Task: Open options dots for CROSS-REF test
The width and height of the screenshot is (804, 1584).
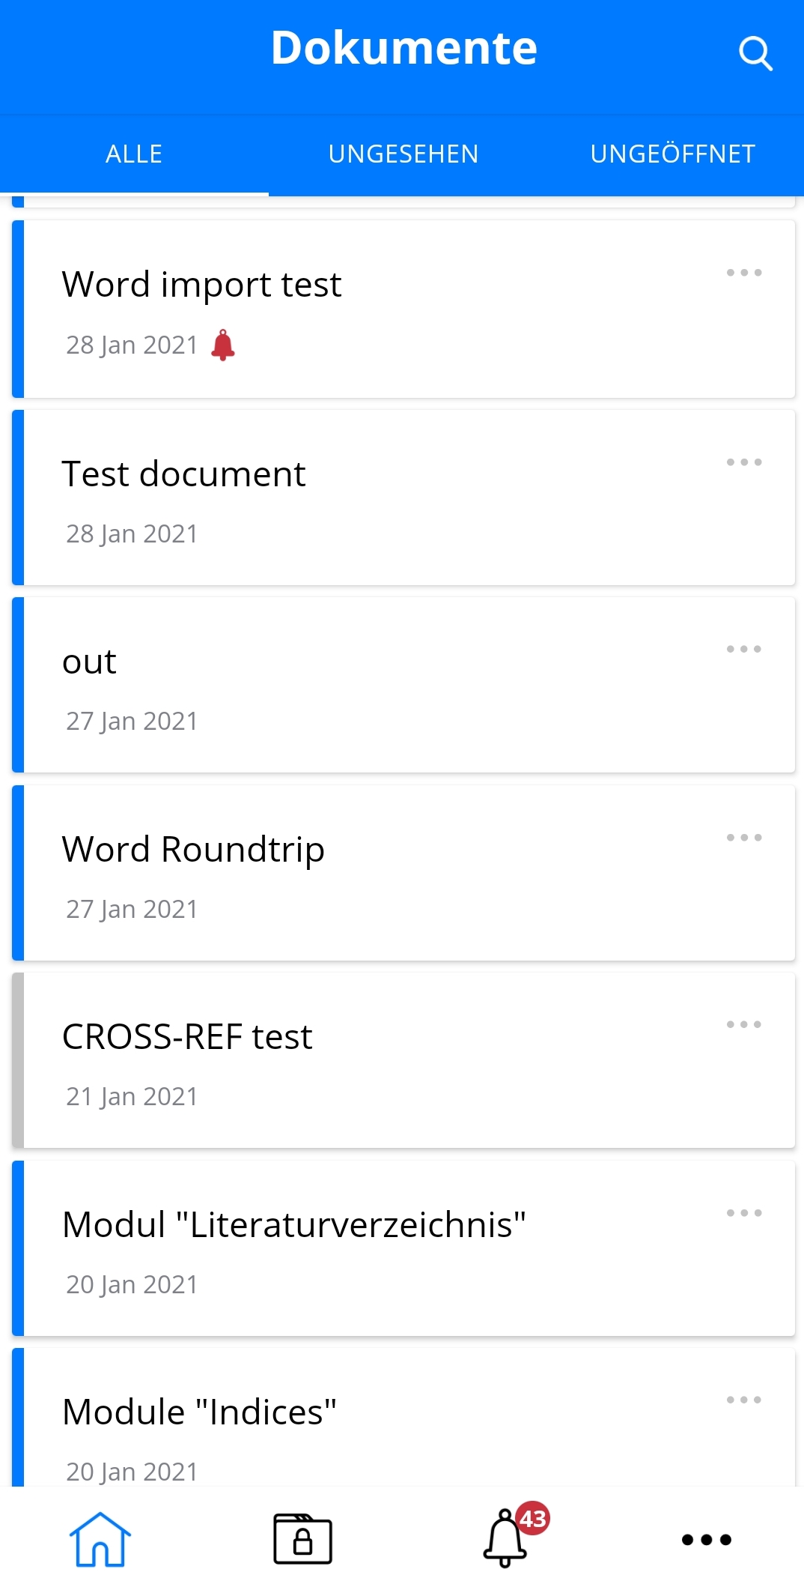Action: coord(744,1024)
